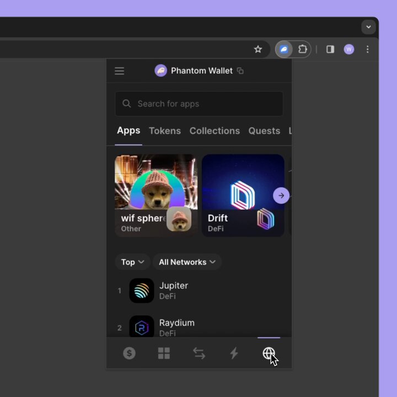
Task: Expand the tab search chevron button
Action: [x=368, y=27]
